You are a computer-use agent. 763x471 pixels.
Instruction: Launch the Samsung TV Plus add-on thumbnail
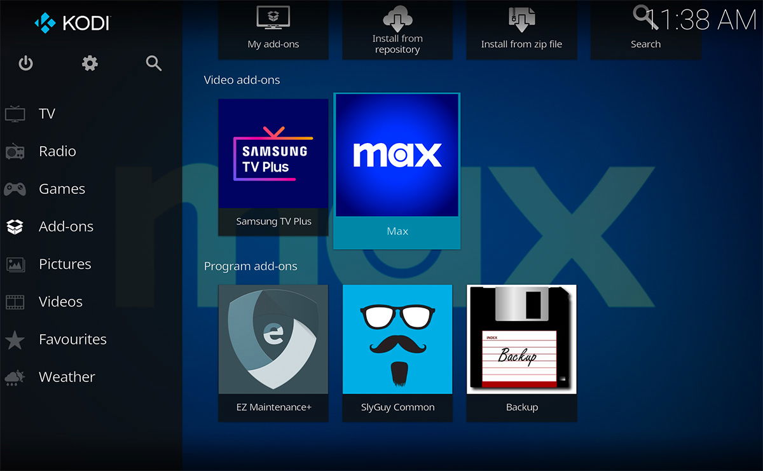[273, 153]
